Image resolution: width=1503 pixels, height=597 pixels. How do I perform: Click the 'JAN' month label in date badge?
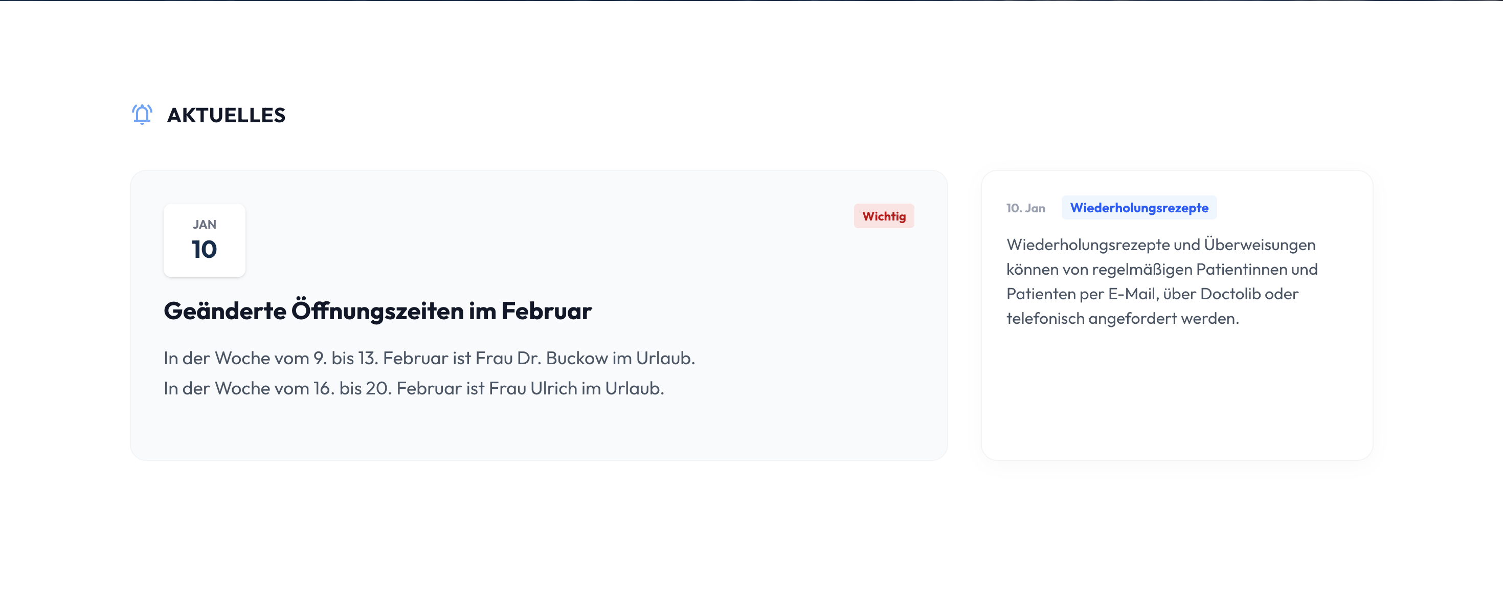[204, 225]
